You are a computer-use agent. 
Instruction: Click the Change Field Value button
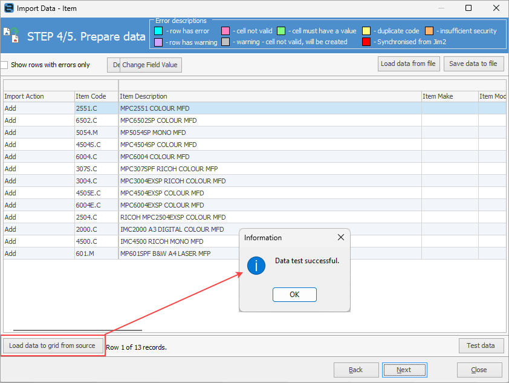coord(151,65)
